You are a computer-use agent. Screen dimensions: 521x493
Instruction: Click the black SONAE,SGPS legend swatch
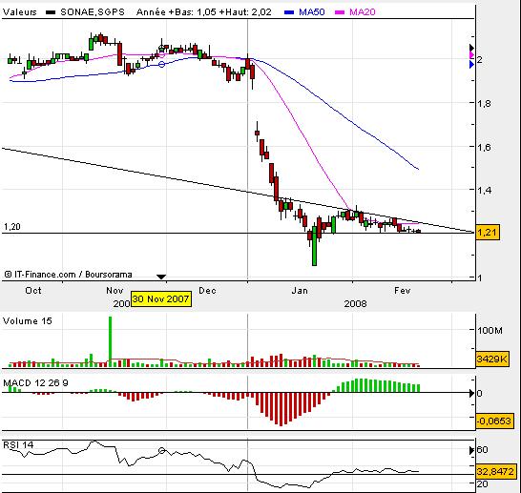(x=51, y=12)
